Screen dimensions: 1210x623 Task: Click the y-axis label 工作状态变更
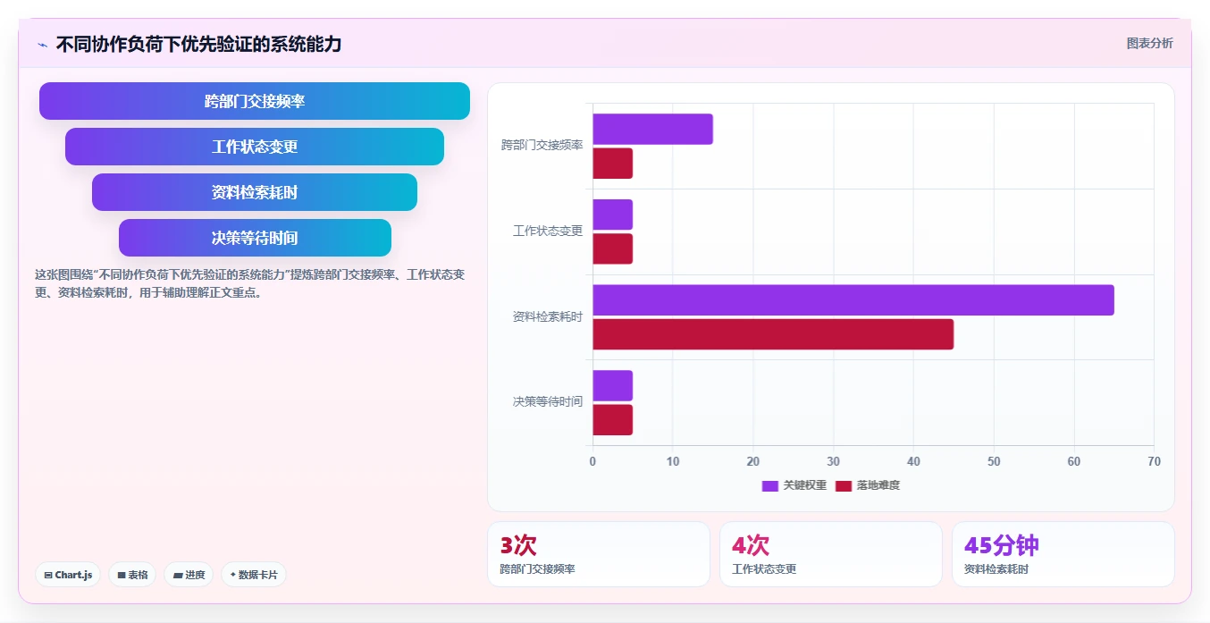pos(548,232)
